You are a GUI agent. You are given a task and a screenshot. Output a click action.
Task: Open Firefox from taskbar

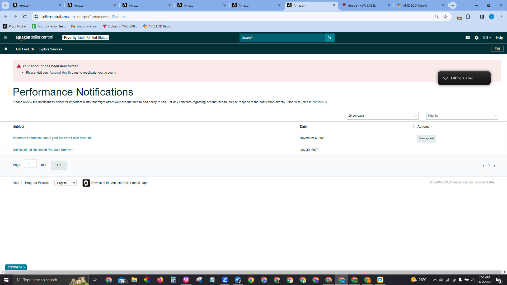(160, 280)
